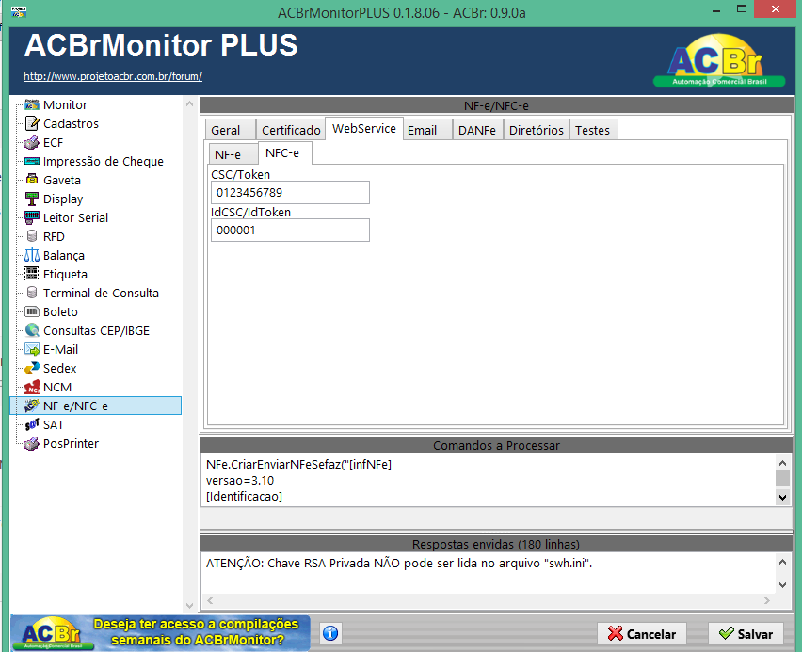Click scroll down arrow in Comandos a Processar

[782, 497]
